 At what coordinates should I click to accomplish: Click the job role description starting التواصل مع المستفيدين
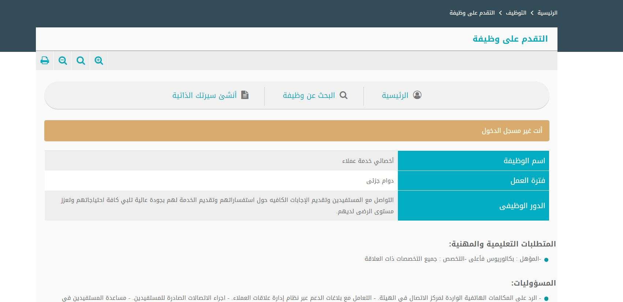(227, 206)
